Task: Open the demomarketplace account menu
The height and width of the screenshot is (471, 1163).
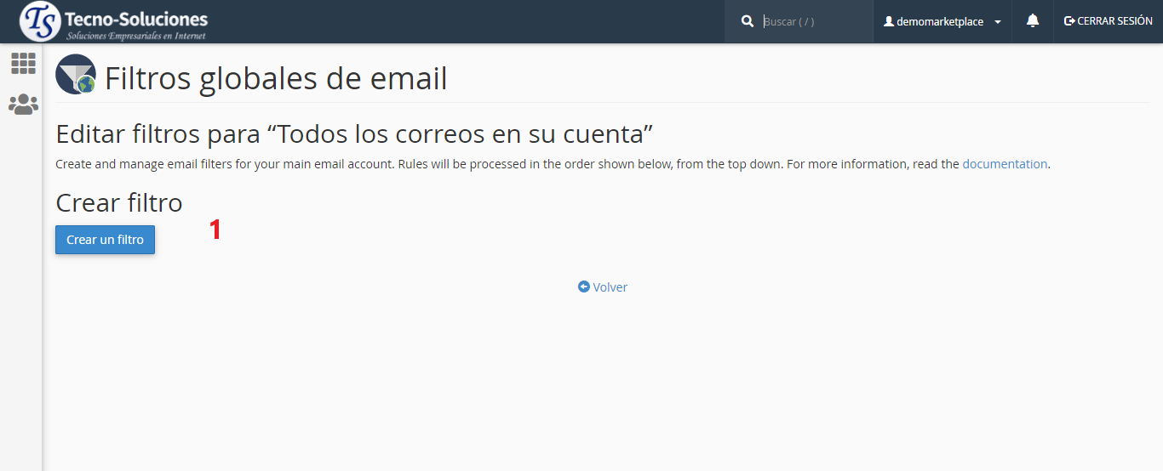Action: (940, 22)
